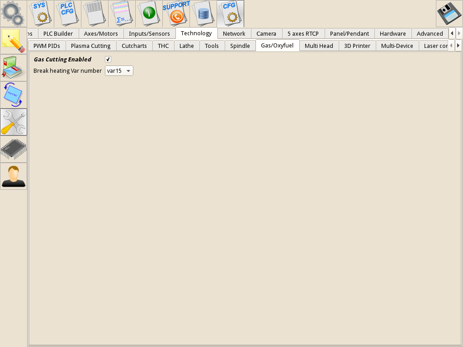Switch to the Plasma Cutting sub-tab
Image resolution: width=463 pixels, height=347 pixels.
coord(90,46)
